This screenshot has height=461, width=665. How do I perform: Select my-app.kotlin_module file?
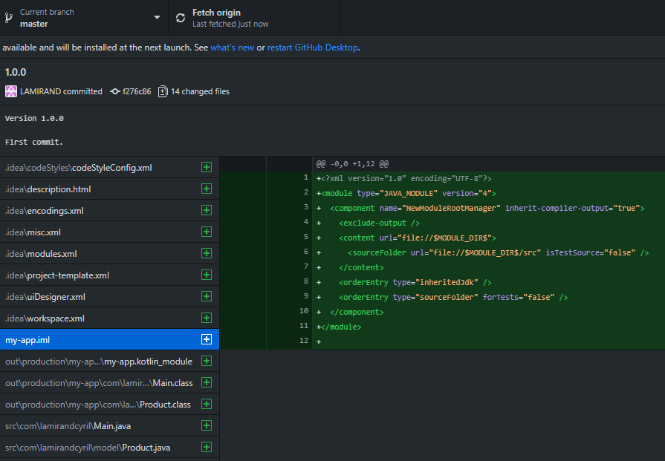109,362
